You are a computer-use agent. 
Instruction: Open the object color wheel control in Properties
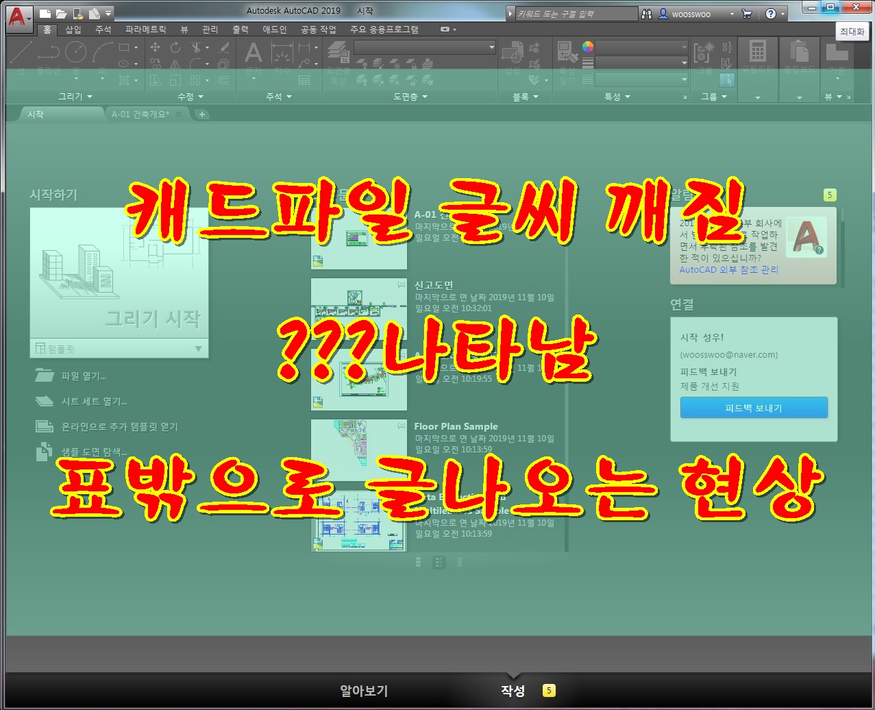pyautogui.click(x=588, y=47)
